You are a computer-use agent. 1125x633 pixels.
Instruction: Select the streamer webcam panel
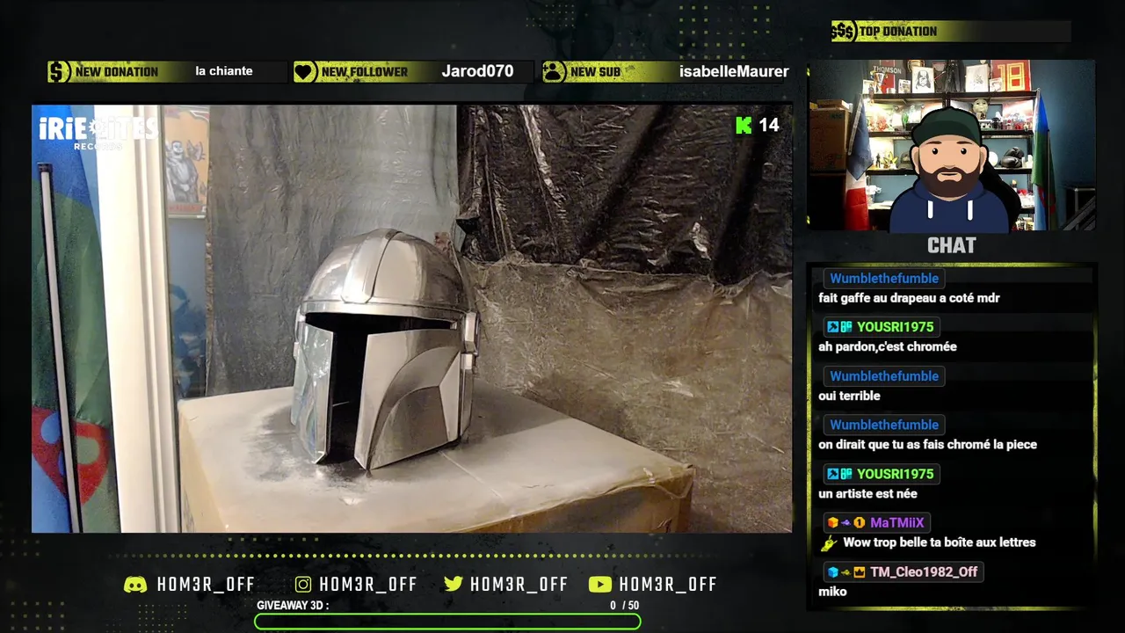[x=952, y=145]
